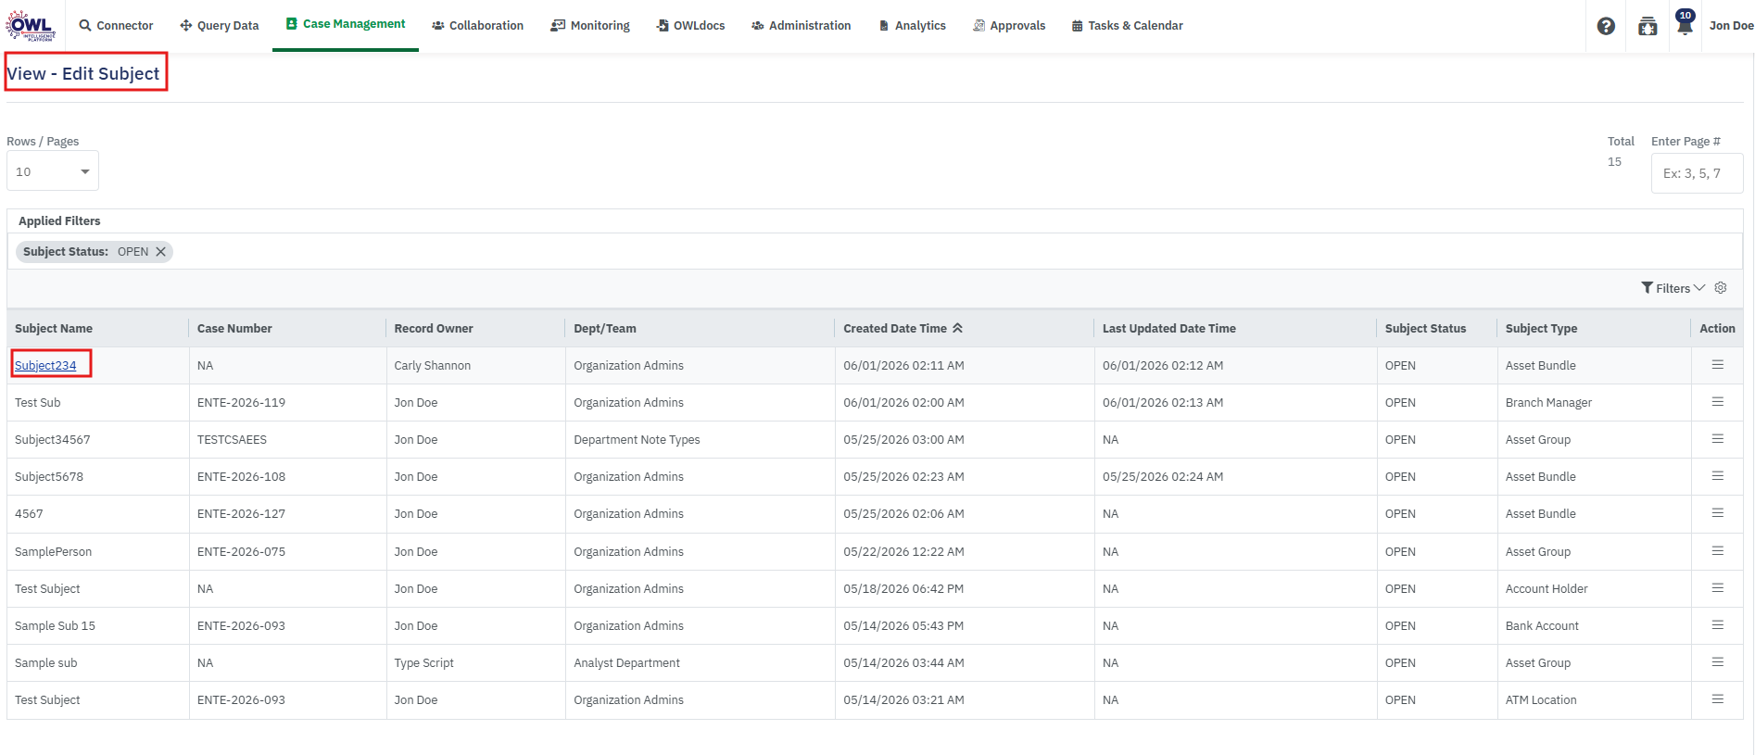Screen dimensions: 1755x755
Task: Open the Connector menu
Action: point(116,26)
